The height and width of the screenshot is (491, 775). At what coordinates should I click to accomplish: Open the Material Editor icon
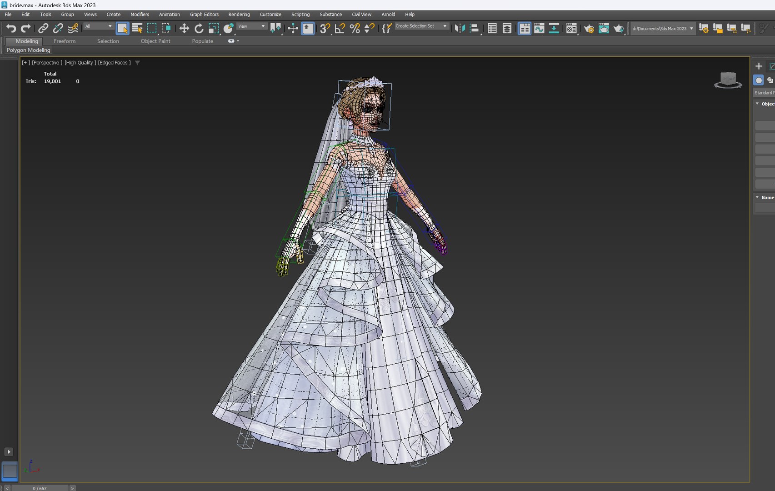571,29
